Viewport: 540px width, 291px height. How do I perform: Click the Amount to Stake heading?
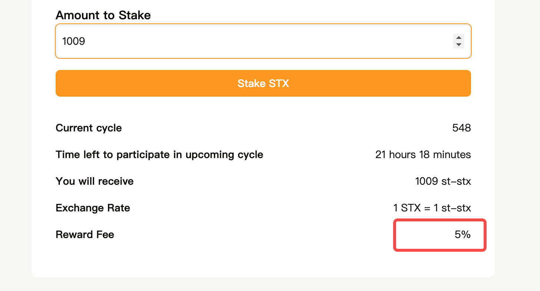point(103,15)
